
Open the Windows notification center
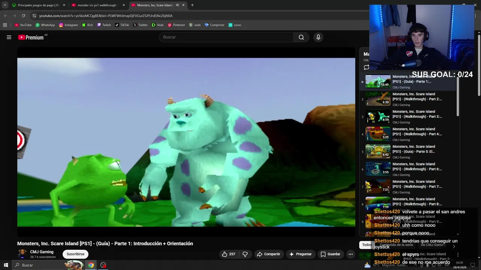click(x=473, y=265)
